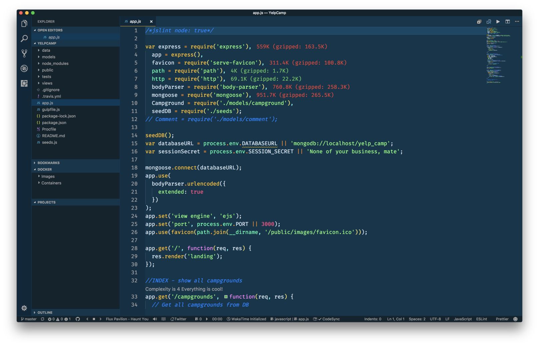Open package.json file

tap(76, 123)
